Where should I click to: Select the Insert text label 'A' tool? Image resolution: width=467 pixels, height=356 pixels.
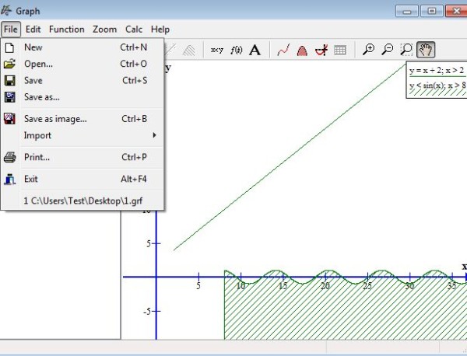pyautogui.click(x=255, y=50)
